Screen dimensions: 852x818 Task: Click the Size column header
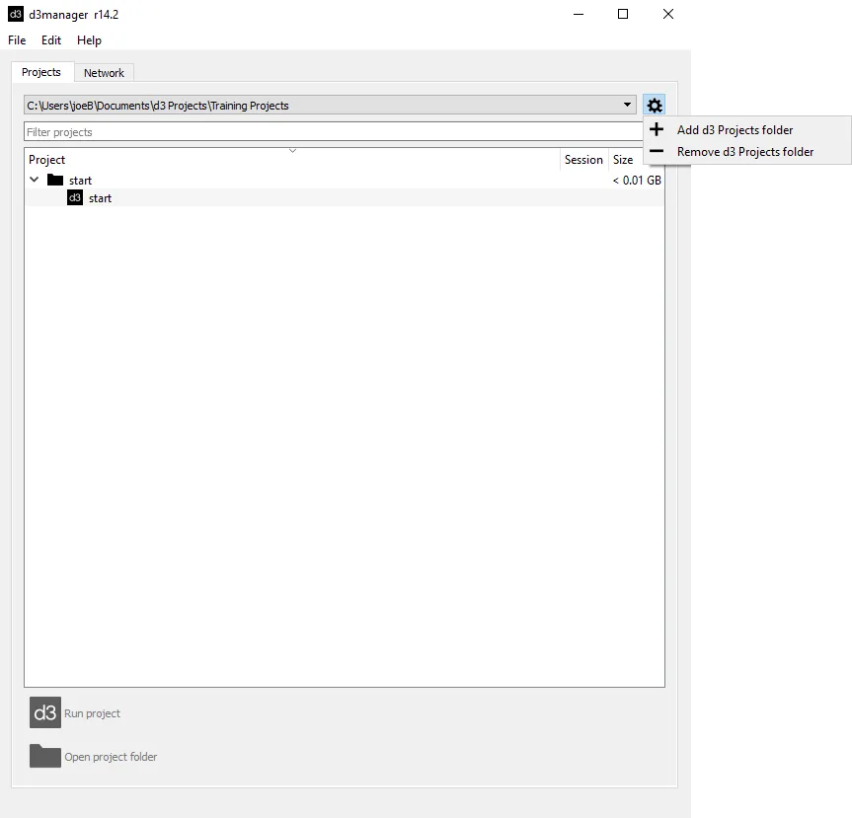coord(623,159)
